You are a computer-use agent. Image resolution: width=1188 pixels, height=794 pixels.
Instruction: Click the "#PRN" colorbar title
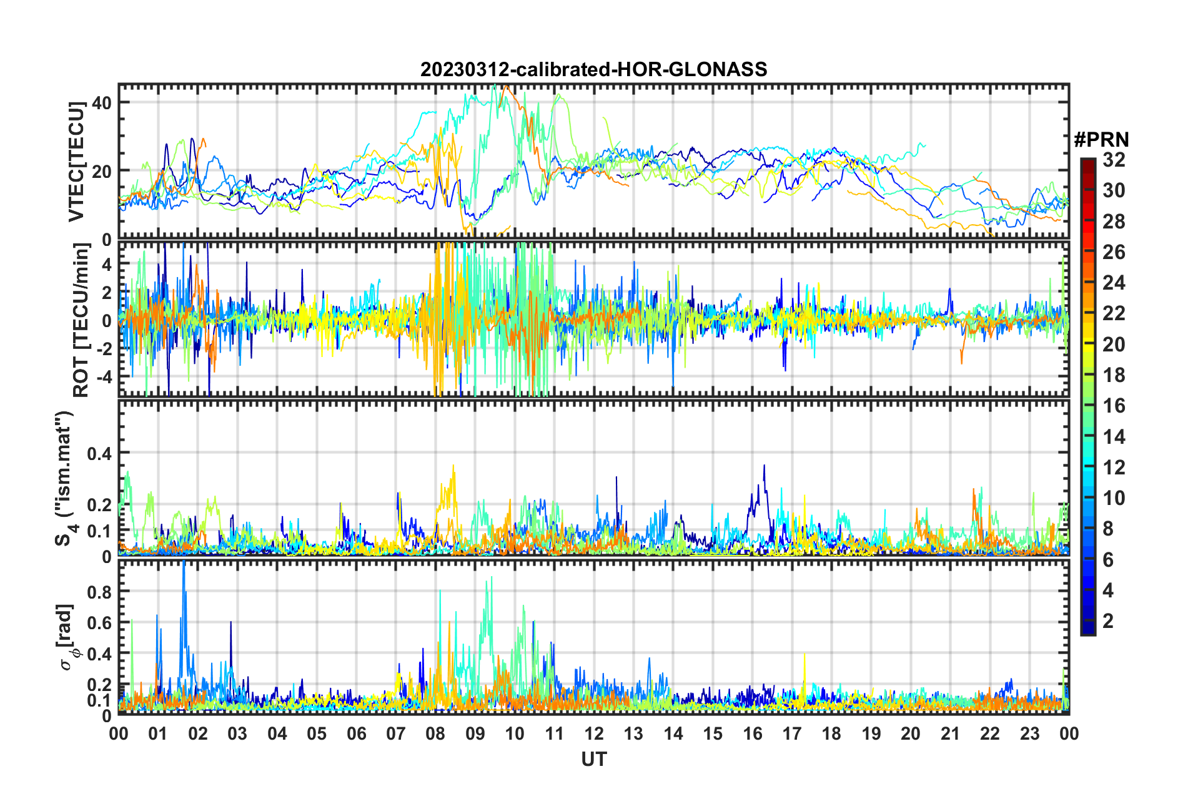tap(1101, 139)
